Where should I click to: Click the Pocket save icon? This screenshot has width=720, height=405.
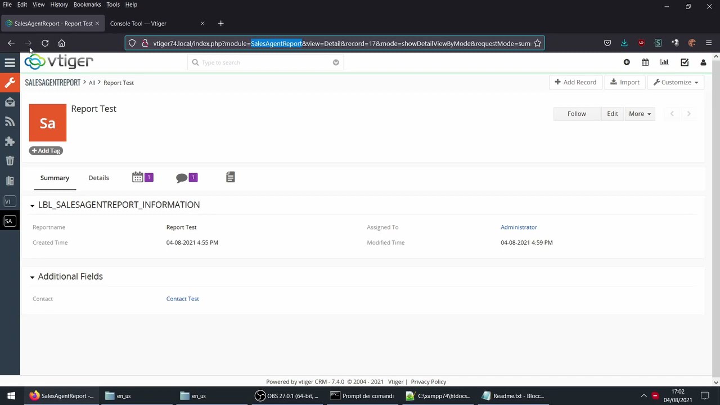(x=607, y=43)
